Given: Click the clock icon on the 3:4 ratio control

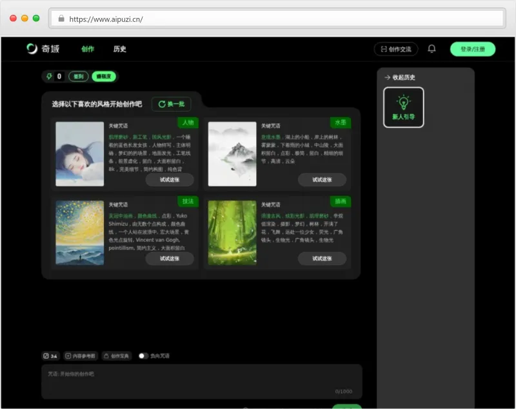Looking at the screenshot, I should pyautogui.click(x=45, y=355).
